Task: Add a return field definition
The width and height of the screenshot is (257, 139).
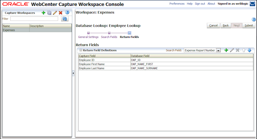Action: (x=226, y=50)
